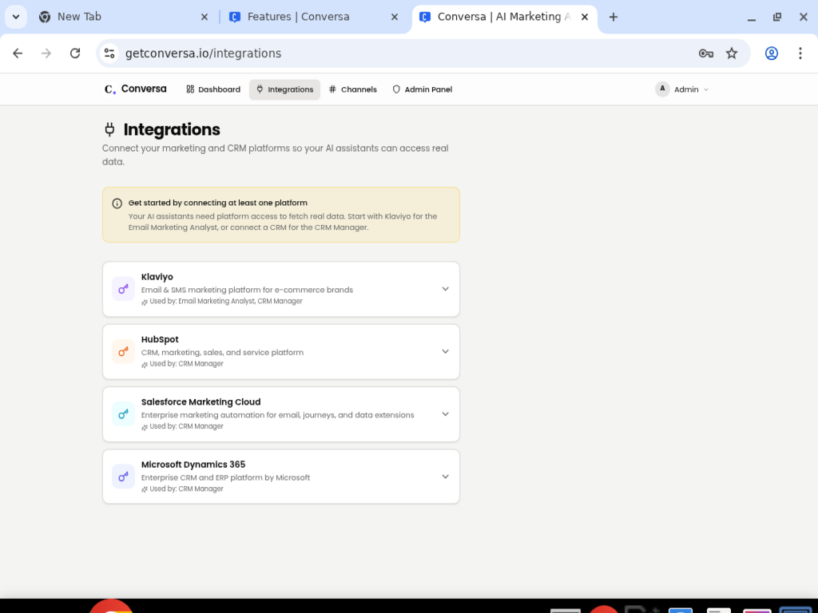The width and height of the screenshot is (818, 613).
Task: Click the Klaviyo key icon
Action: (124, 289)
